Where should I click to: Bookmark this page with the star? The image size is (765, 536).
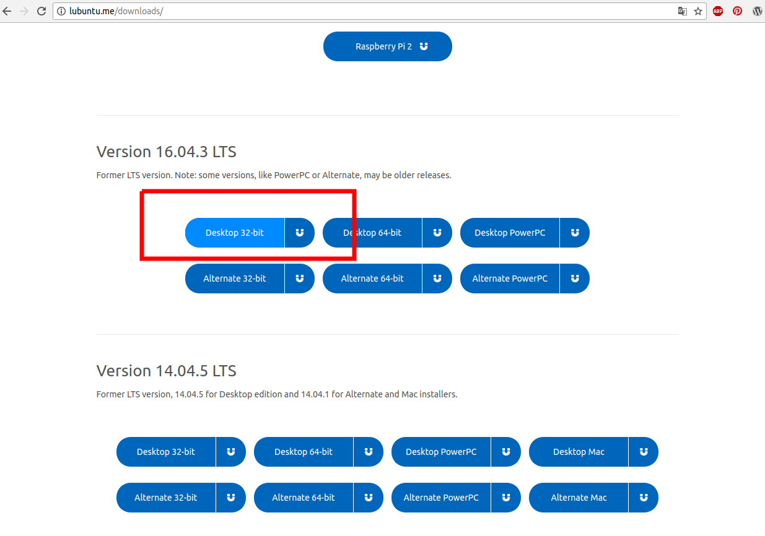click(698, 11)
